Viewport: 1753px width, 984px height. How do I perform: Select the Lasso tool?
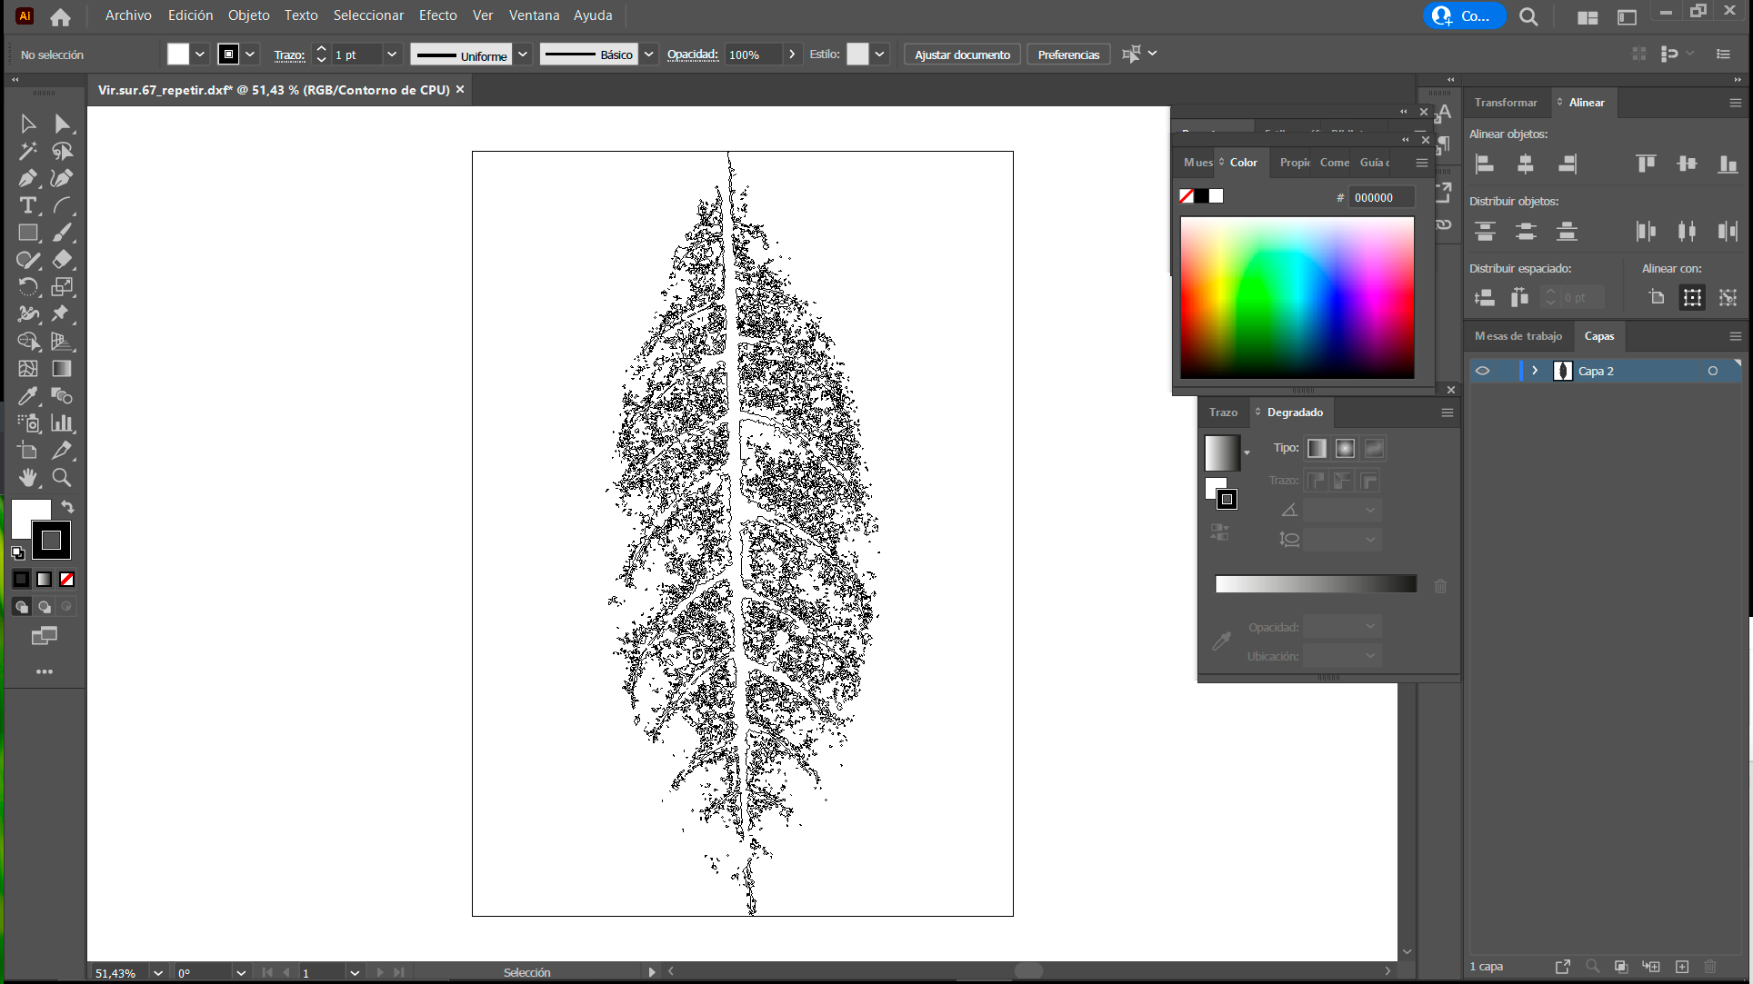(62, 151)
